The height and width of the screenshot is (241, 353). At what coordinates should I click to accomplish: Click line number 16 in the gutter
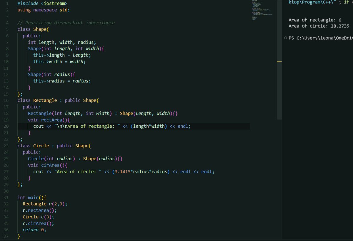(6, 100)
